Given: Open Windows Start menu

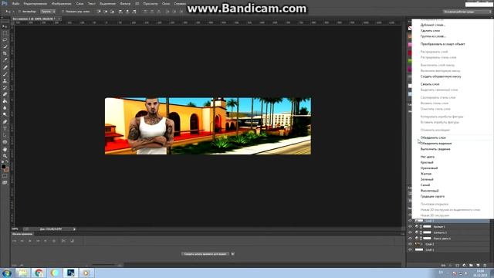Looking at the screenshot, I should (x=7, y=273).
